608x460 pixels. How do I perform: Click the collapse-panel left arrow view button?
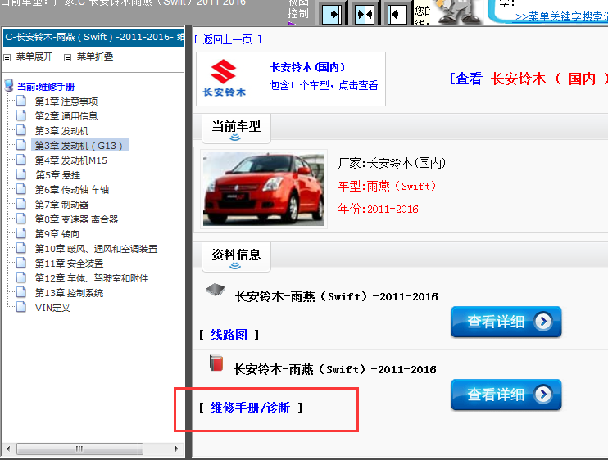[x=397, y=14]
